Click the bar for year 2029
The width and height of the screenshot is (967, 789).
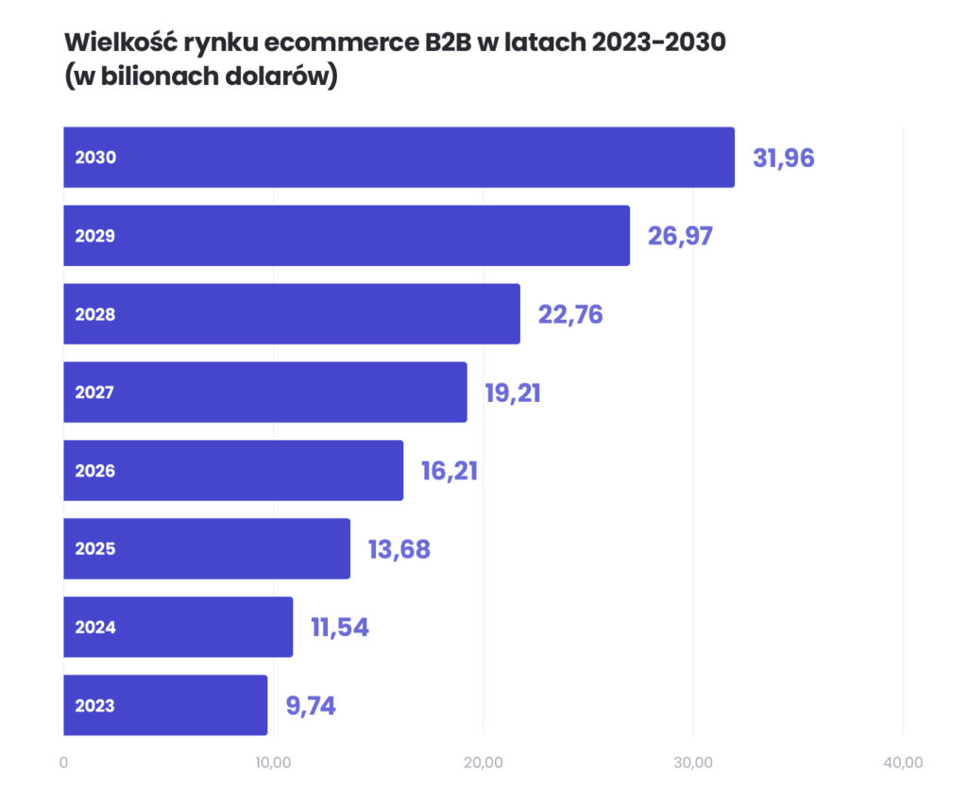point(345,235)
